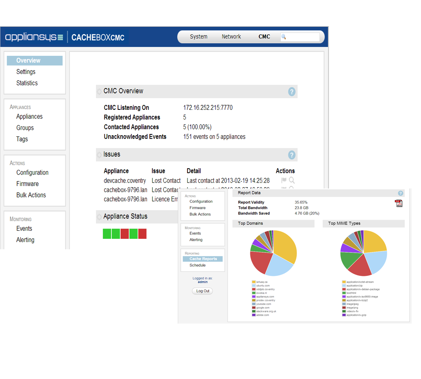Screen dimensions: 421x379
Task: Click the gear icon beside Appliance Status heading
Action: click(x=99, y=217)
